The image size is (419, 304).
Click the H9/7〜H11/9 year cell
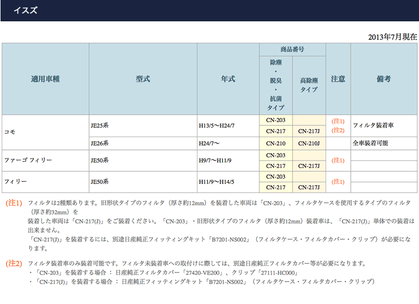tap(228, 161)
